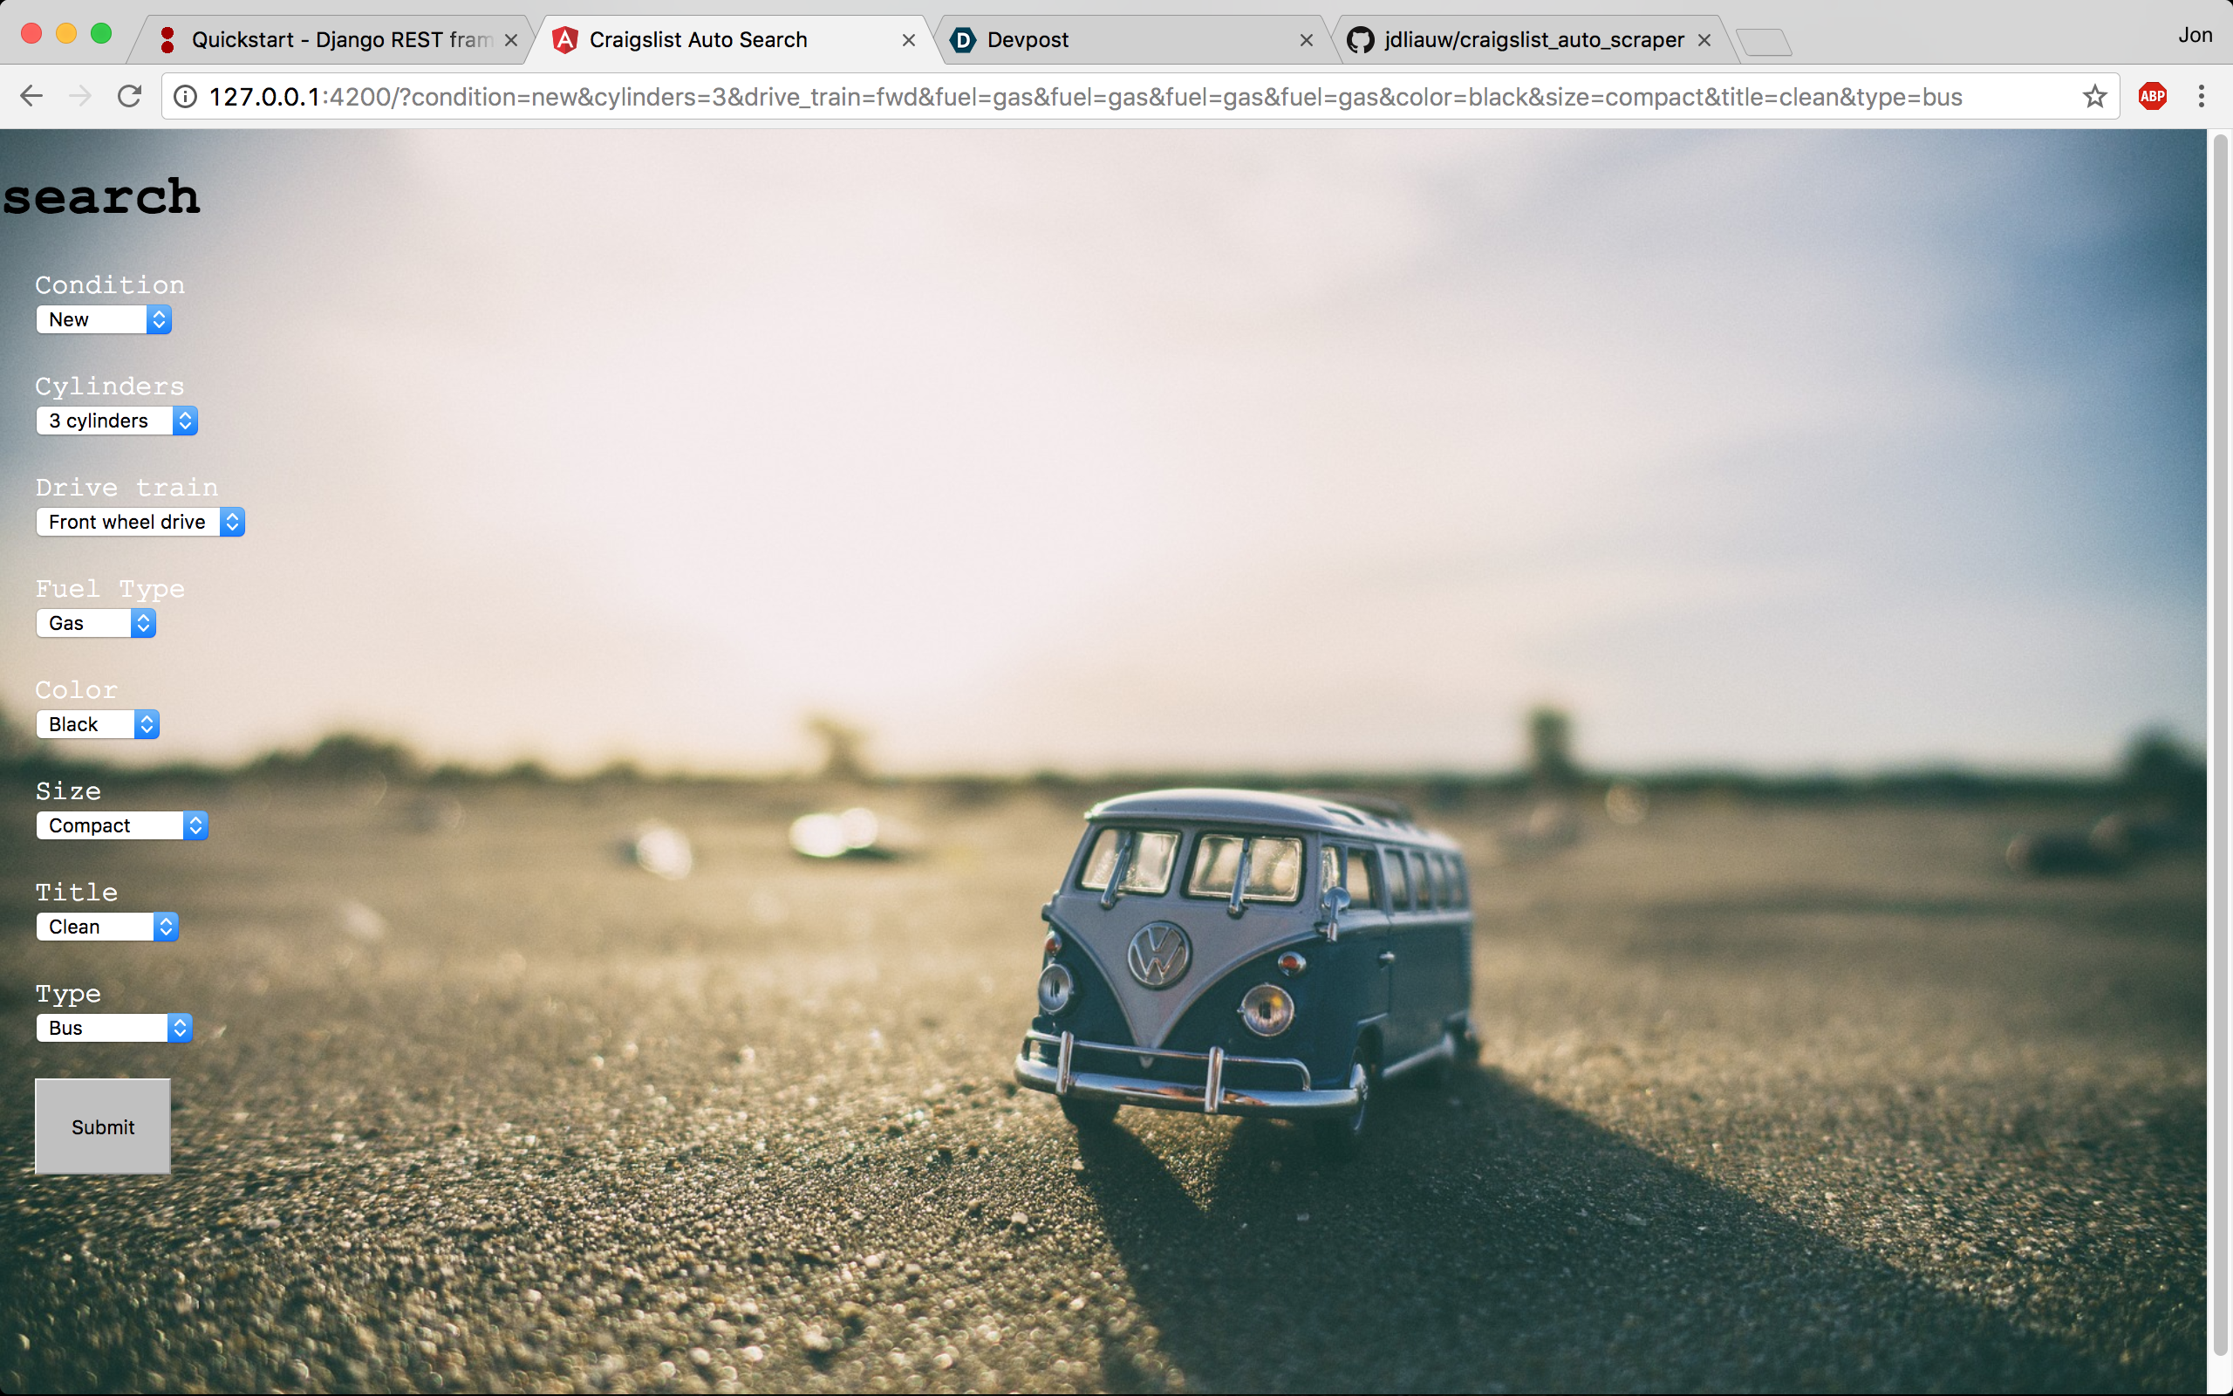Click the forward navigation arrow
This screenshot has height=1396, width=2233.
tap(80, 96)
